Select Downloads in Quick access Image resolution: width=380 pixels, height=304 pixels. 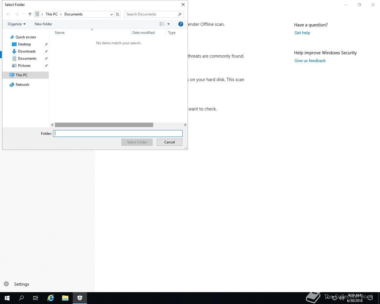[27, 51]
